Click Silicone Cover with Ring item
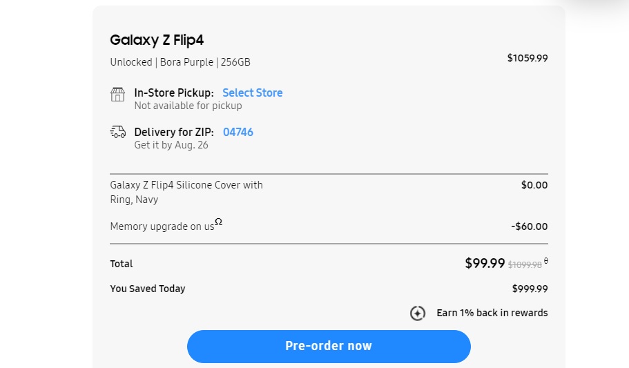This screenshot has height=368, width=629. [x=186, y=192]
